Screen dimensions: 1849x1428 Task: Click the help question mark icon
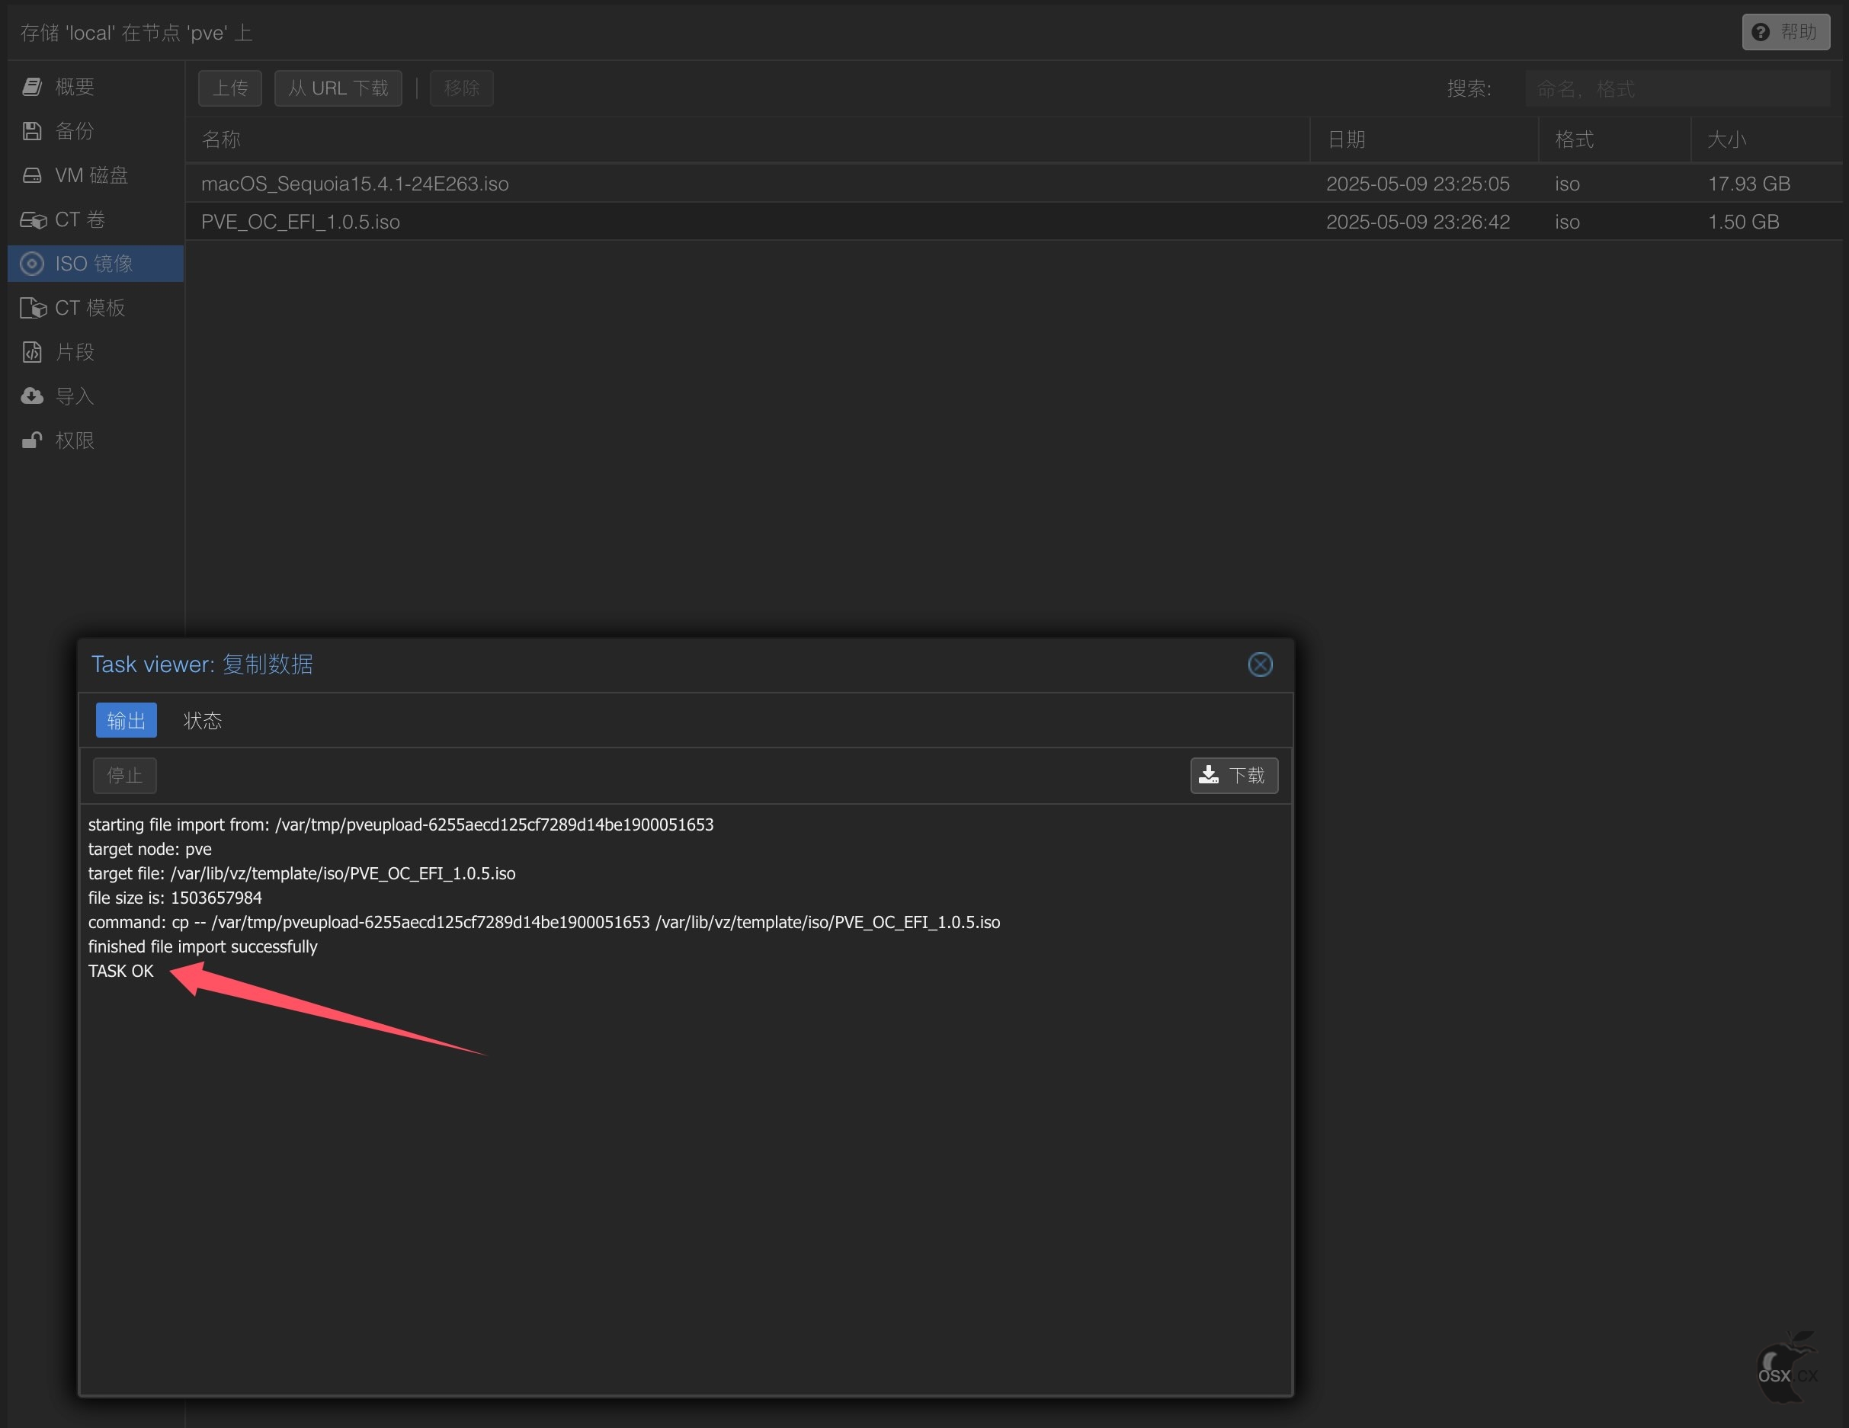point(1760,32)
